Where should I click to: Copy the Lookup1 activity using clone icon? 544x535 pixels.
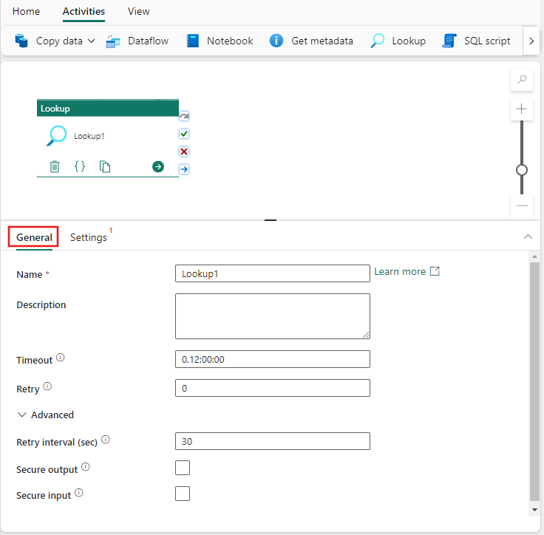105,167
